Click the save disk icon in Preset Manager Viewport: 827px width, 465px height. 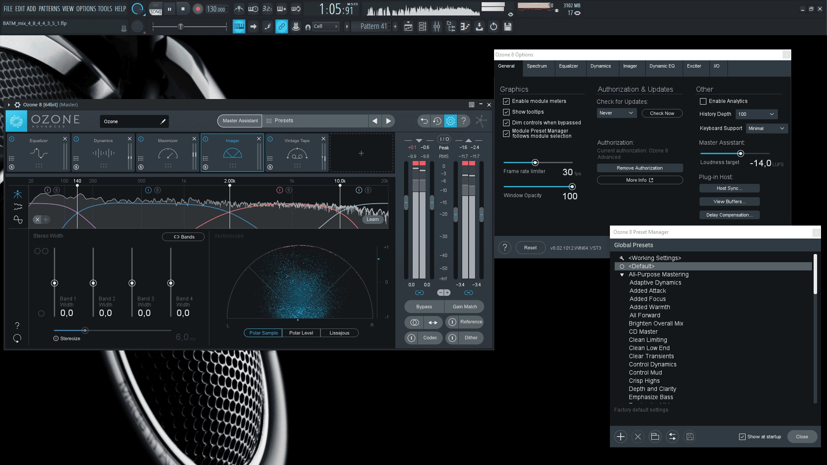click(x=690, y=437)
